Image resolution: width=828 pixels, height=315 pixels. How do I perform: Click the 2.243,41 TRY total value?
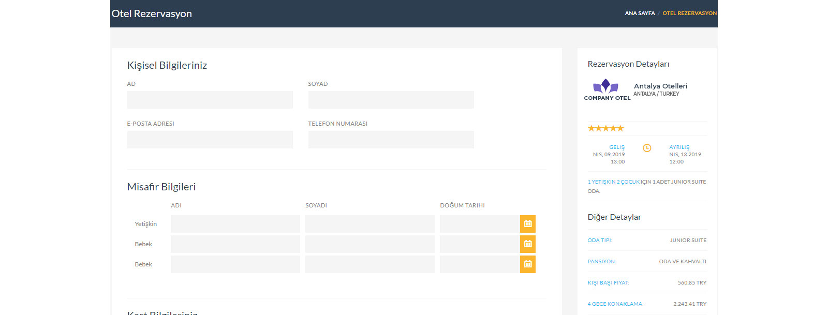tap(690, 304)
